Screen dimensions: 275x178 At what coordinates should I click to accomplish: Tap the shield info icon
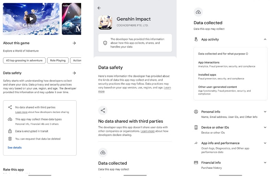tap(105, 43)
